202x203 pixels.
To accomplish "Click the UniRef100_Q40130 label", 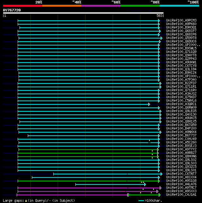I will [x=181, y=115].
